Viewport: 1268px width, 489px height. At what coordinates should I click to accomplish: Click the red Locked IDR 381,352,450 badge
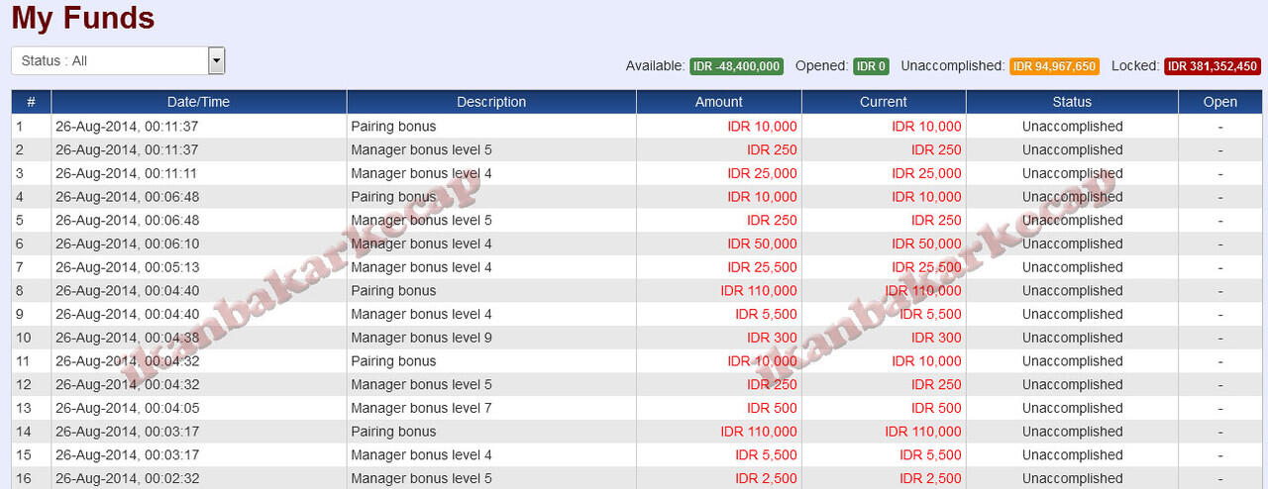(x=1212, y=66)
